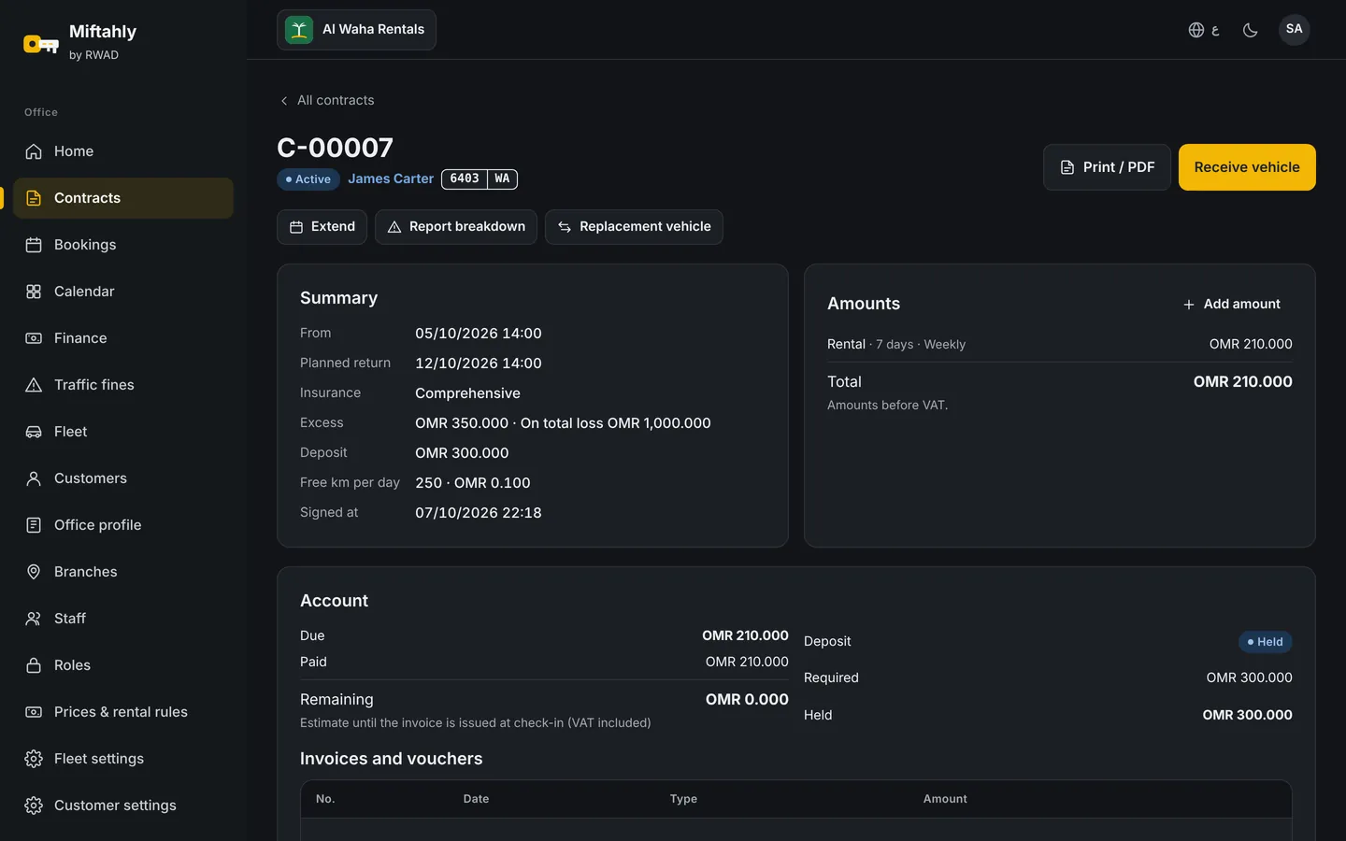1346x841 pixels.
Task: Click the contract number C-00007 heading
Action: [336, 147]
